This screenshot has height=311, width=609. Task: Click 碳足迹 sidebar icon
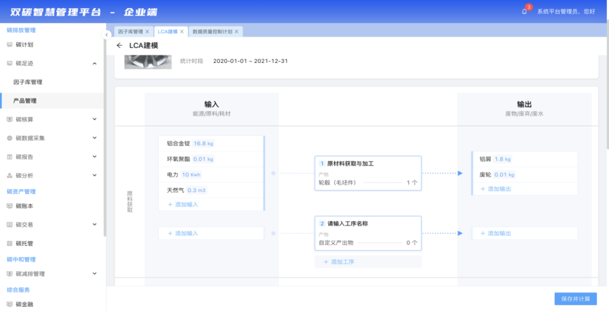click(9, 64)
